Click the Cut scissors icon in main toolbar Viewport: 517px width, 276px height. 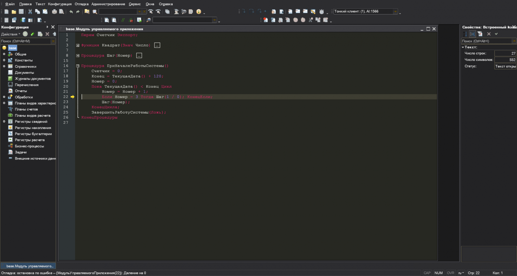point(30,12)
